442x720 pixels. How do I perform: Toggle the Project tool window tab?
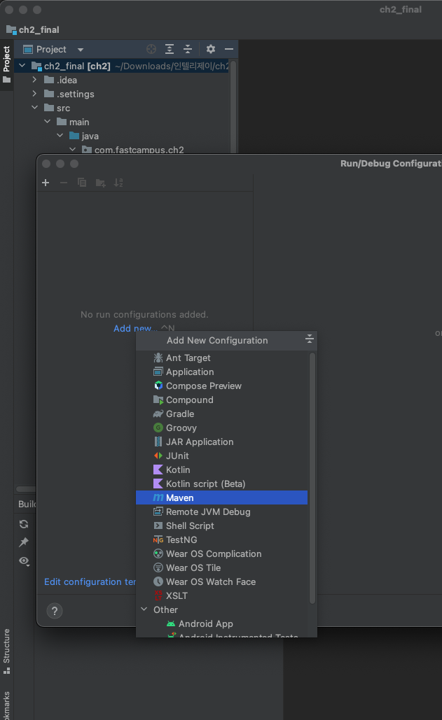[6, 65]
